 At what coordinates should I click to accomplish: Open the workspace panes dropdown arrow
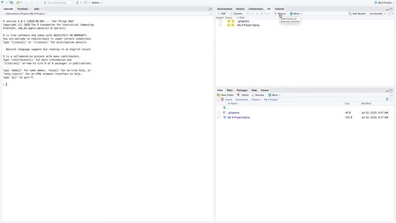(x=89, y=2)
